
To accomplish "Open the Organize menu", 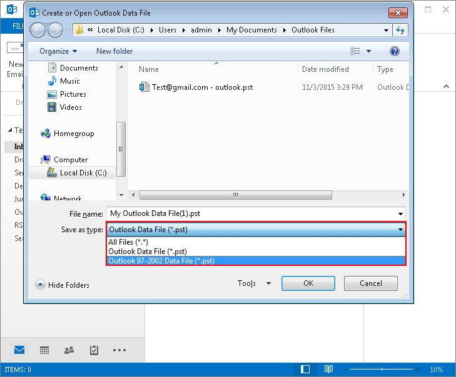I will coord(58,51).
